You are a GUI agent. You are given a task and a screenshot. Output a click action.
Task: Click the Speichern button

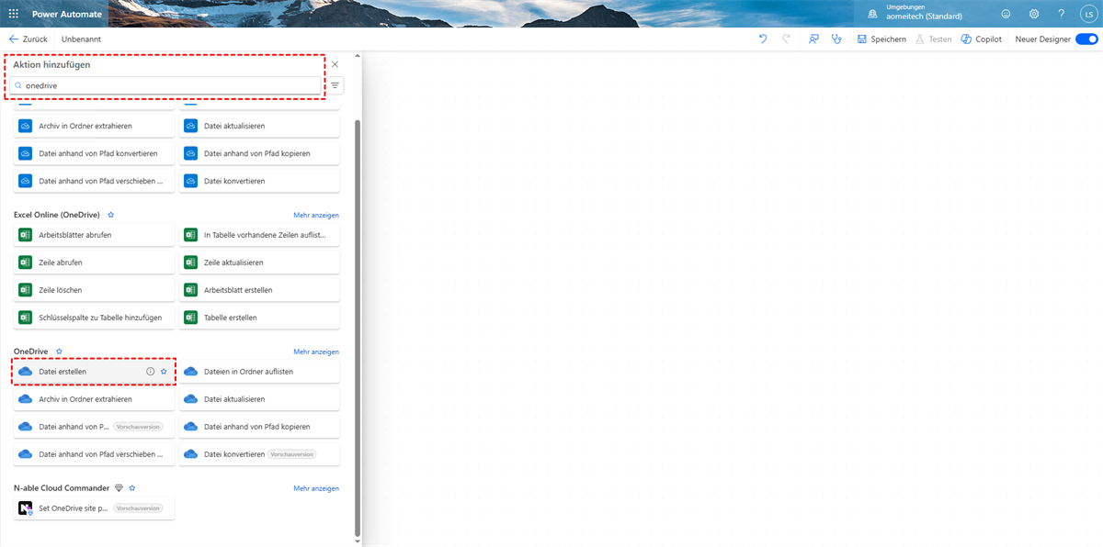coord(881,39)
